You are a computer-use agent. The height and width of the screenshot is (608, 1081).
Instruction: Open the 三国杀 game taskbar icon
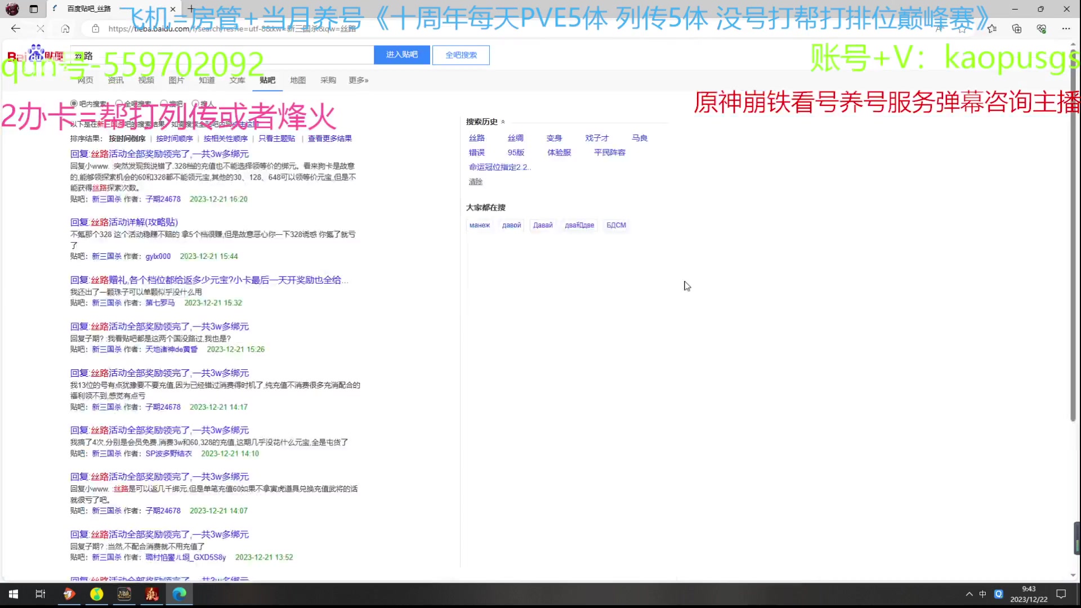coord(124,594)
